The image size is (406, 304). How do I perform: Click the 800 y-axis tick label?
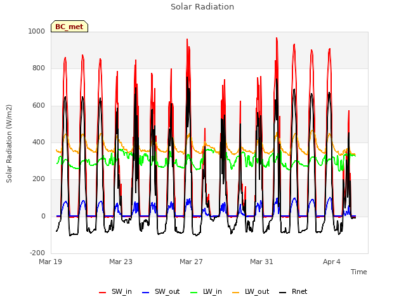pyautogui.click(x=39, y=68)
